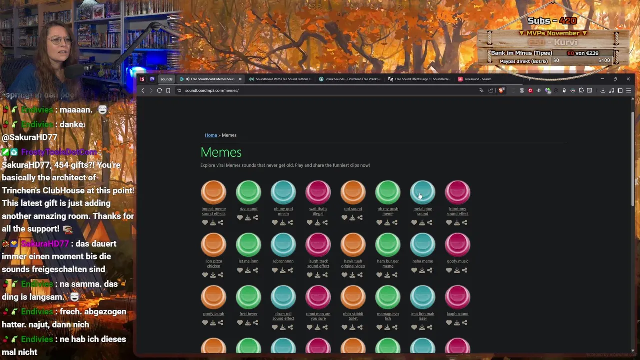Screen dimensions: 640x360
Task: Switch to Soundboard With Free Sound Buttons tab
Action: point(280,79)
